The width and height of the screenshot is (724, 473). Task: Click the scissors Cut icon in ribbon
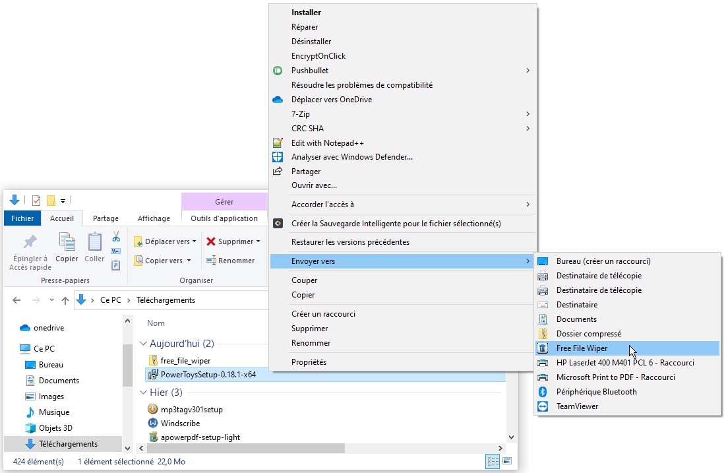point(116,236)
